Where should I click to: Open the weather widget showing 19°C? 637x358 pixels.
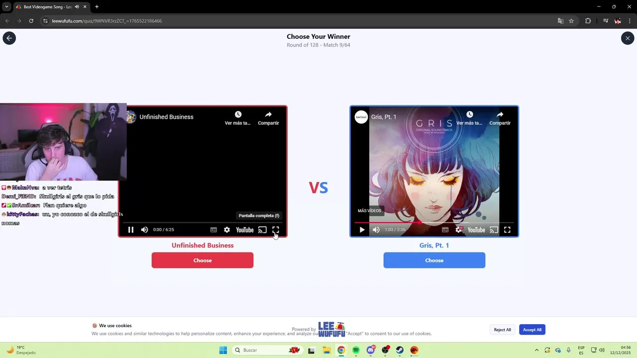pos(21,350)
